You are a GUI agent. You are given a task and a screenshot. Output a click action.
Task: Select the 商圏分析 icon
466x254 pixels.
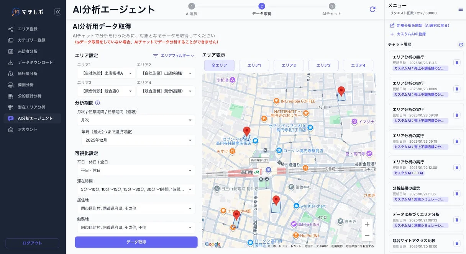(11, 84)
